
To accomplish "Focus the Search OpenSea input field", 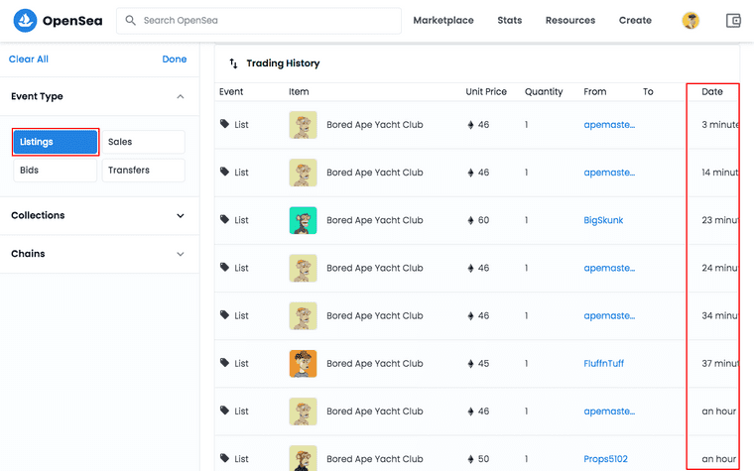I will tap(259, 20).
